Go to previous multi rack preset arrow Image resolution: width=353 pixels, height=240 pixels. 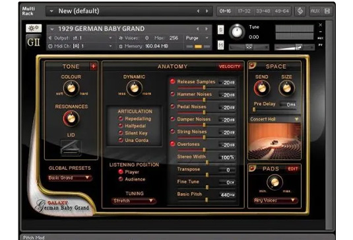click(198, 11)
